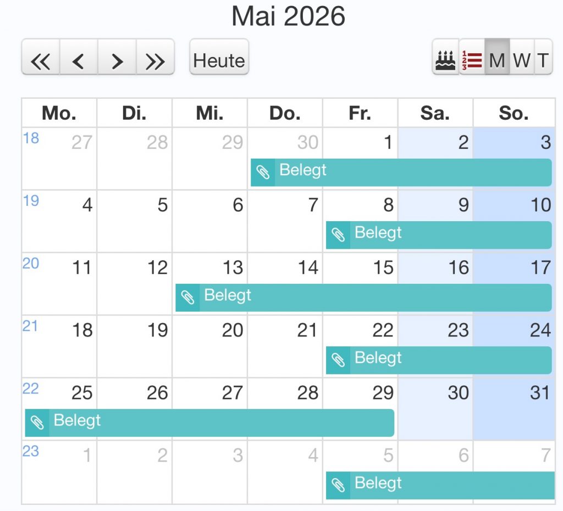Open calendar week 23 link
Image resolution: width=563 pixels, height=511 pixels.
(x=31, y=451)
